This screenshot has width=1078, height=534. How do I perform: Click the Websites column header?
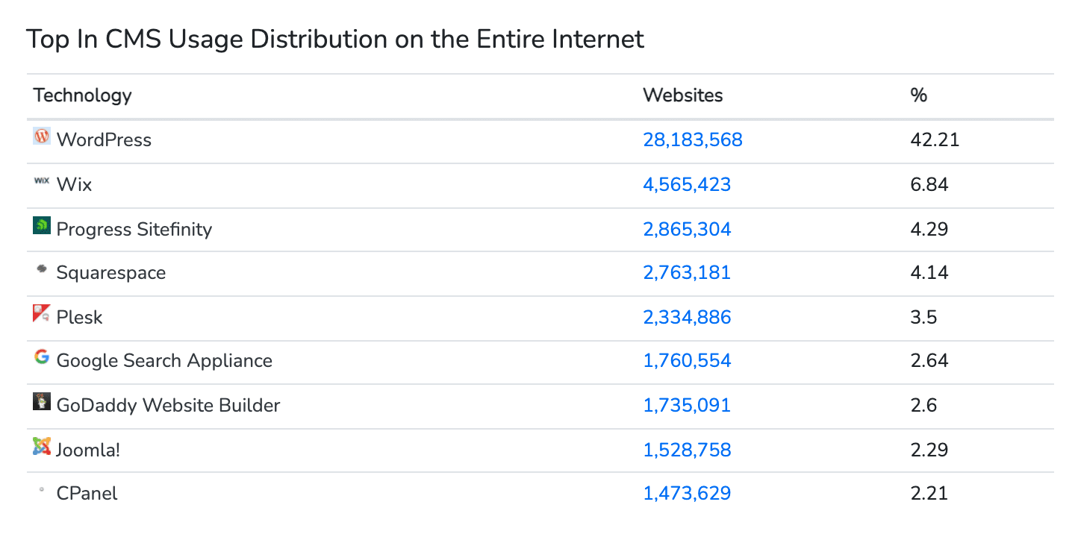click(x=683, y=95)
